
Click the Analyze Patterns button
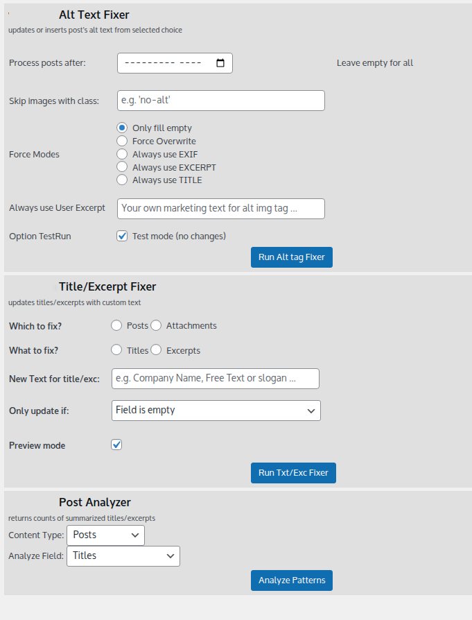tap(292, 580)
